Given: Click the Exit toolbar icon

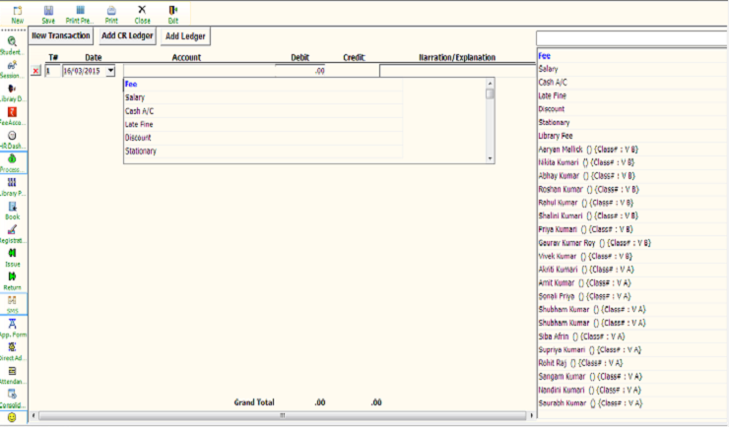Looking at the screenshot, I should coord(173,13).
